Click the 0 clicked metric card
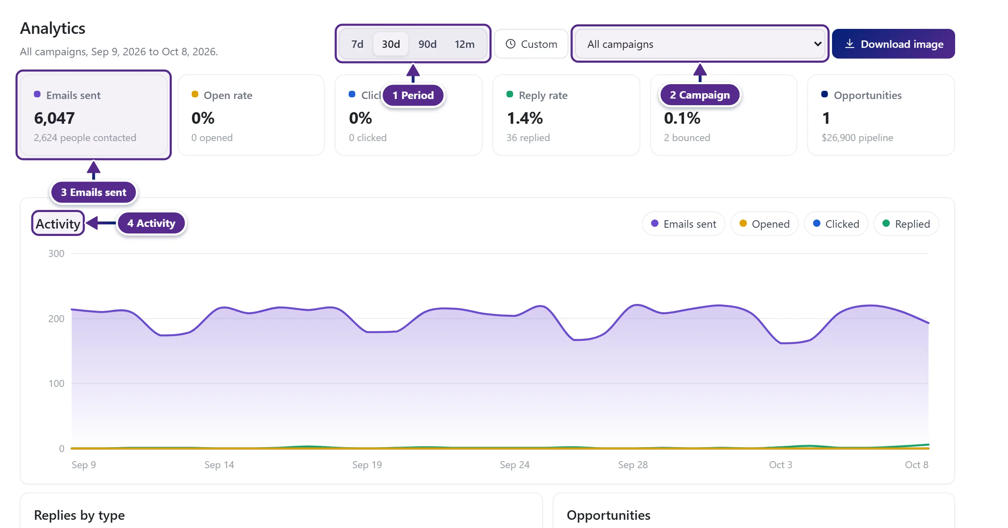 click(x=409, y=115)
